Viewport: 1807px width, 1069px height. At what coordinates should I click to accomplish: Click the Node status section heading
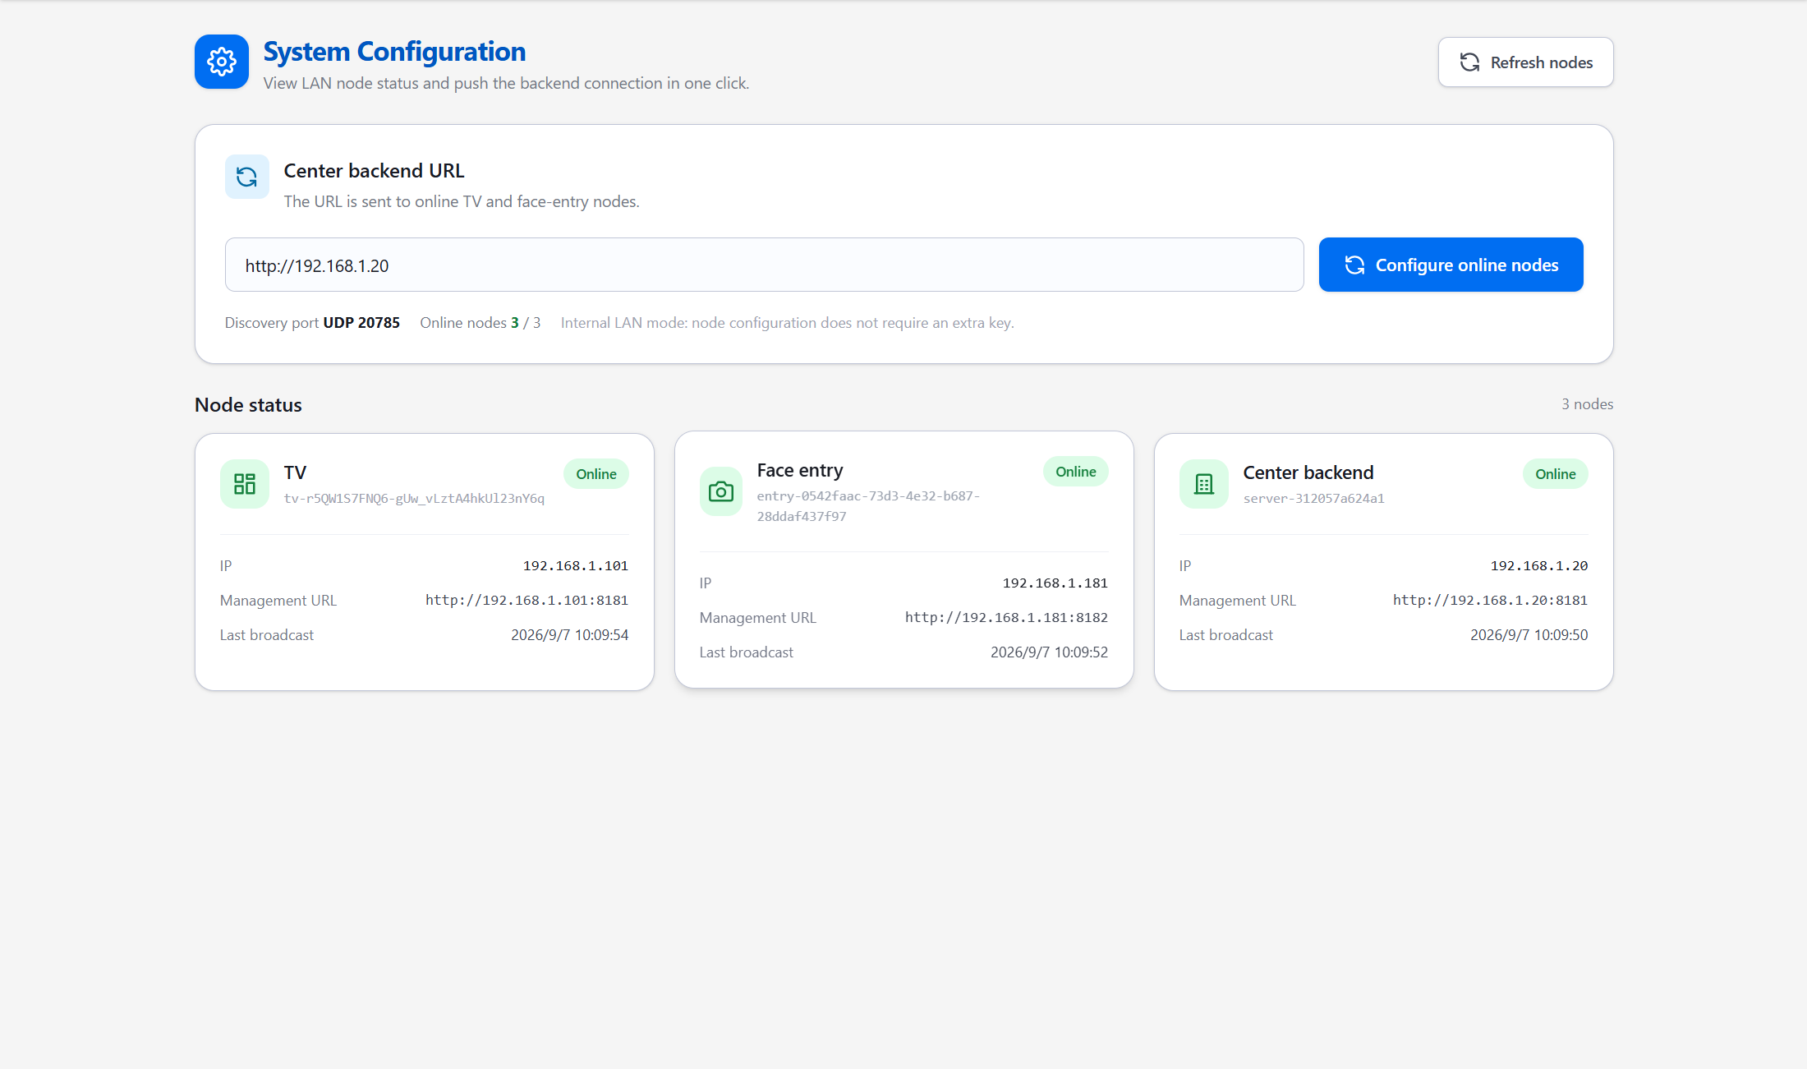click(248, 404)
